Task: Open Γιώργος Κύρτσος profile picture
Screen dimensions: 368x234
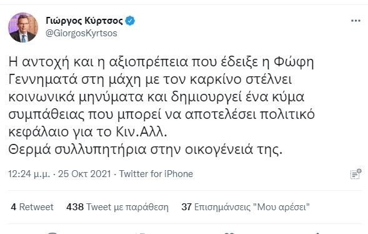Action: point(23,28)
